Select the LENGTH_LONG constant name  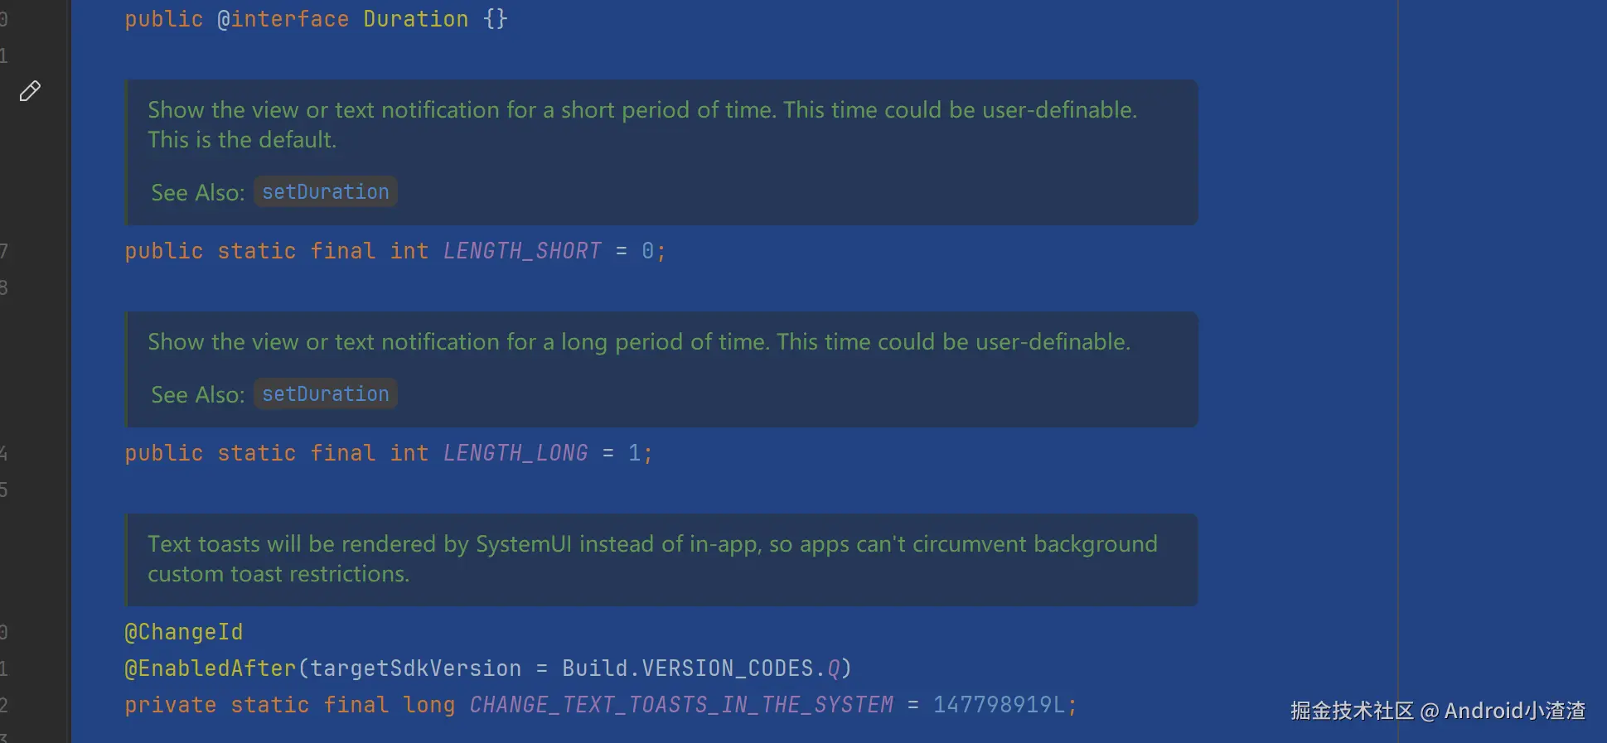515,453
